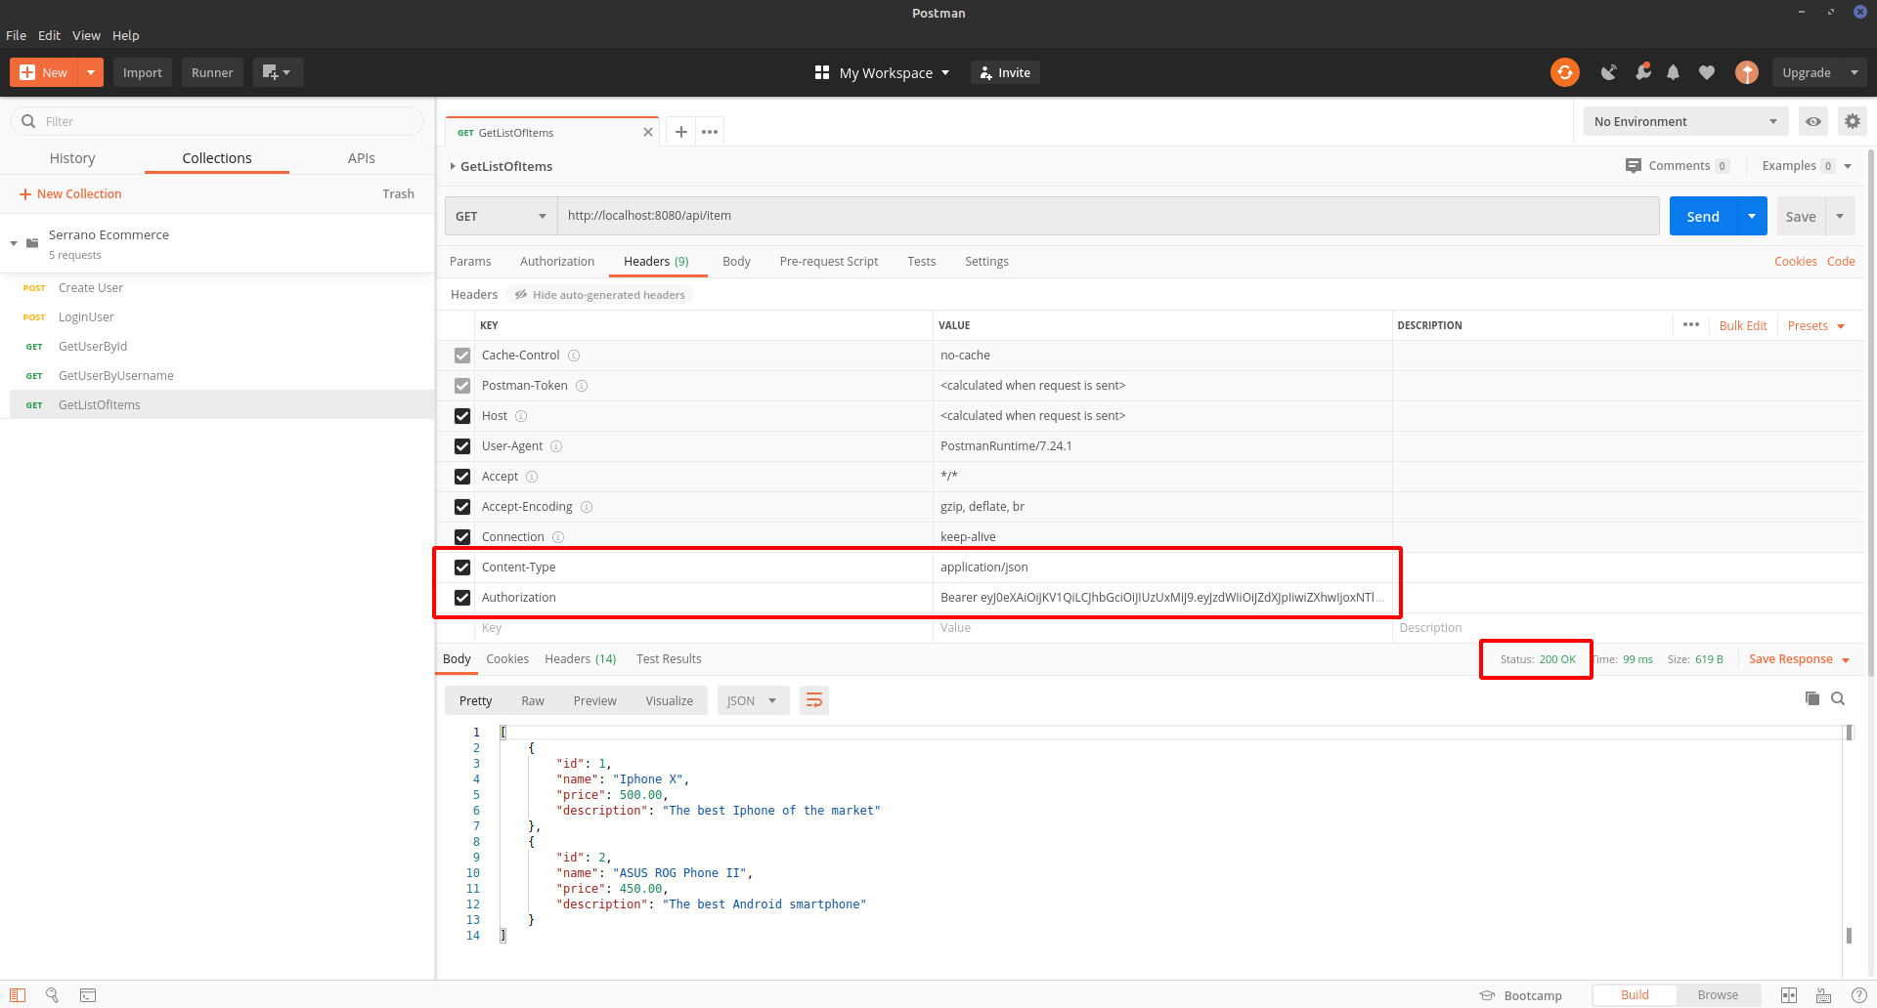Hide auto-generated headers
1877x1008 pixels.
click(600, 295)
